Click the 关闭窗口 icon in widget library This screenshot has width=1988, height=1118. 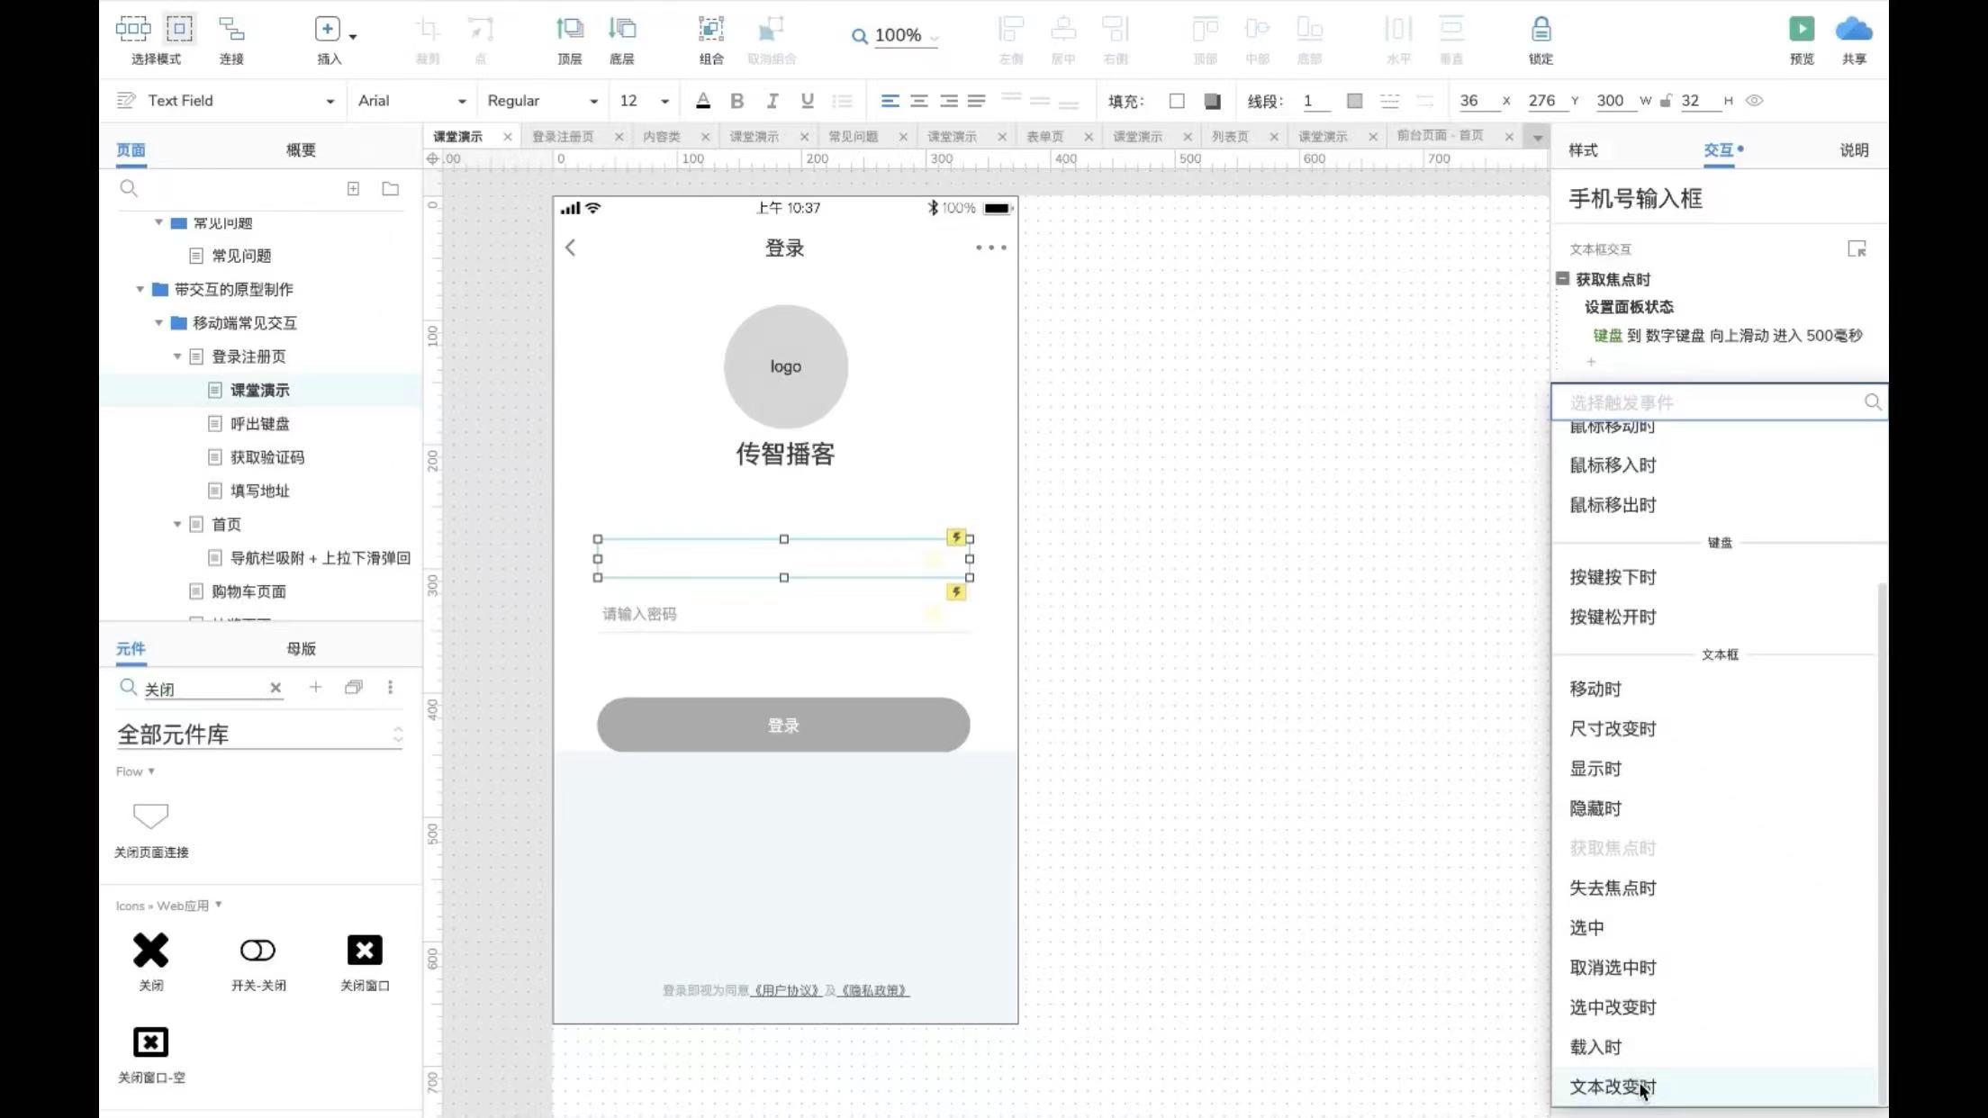[x=365, y=951]
